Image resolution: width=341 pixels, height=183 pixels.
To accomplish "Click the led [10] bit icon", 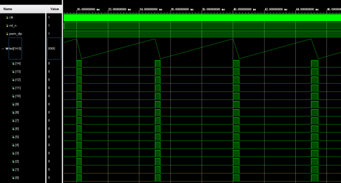I will tap(13, 96).
